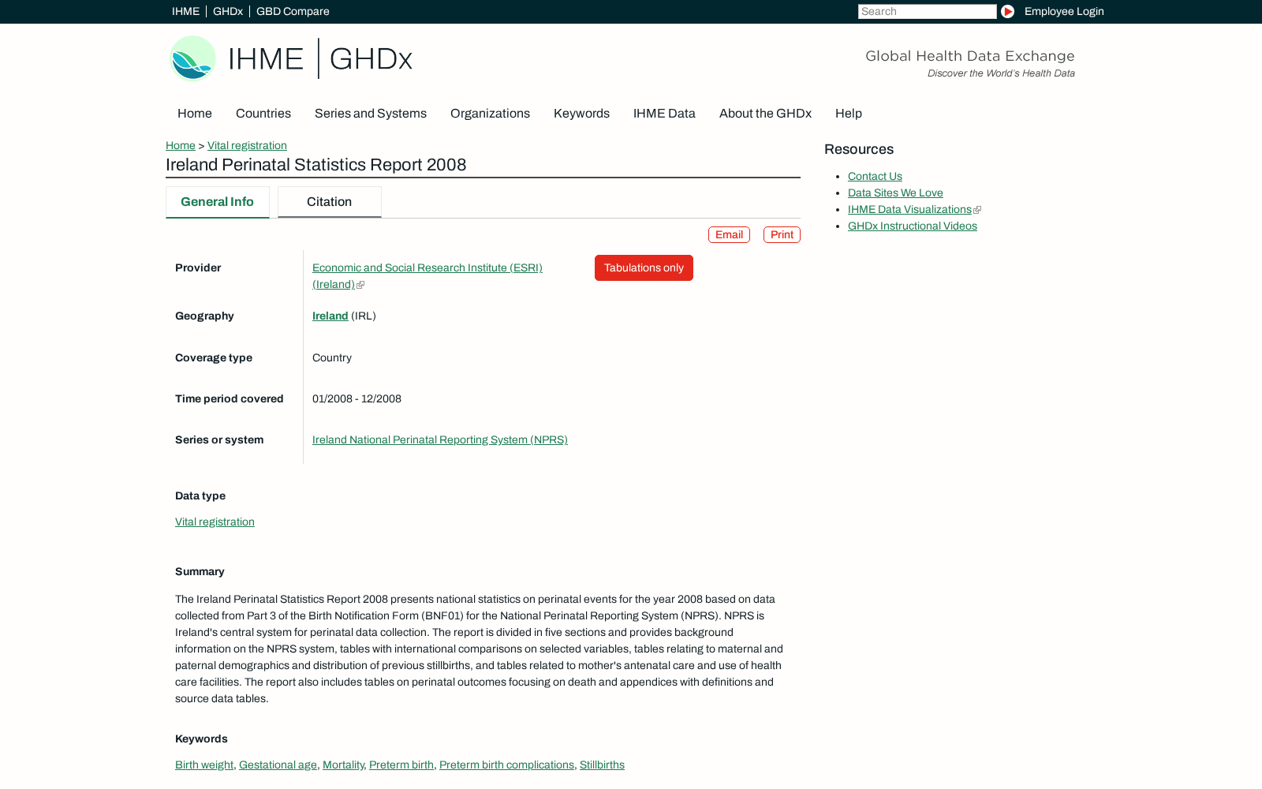Open Vital registration data type link
Screen dimensions: 1262x789
215,522
